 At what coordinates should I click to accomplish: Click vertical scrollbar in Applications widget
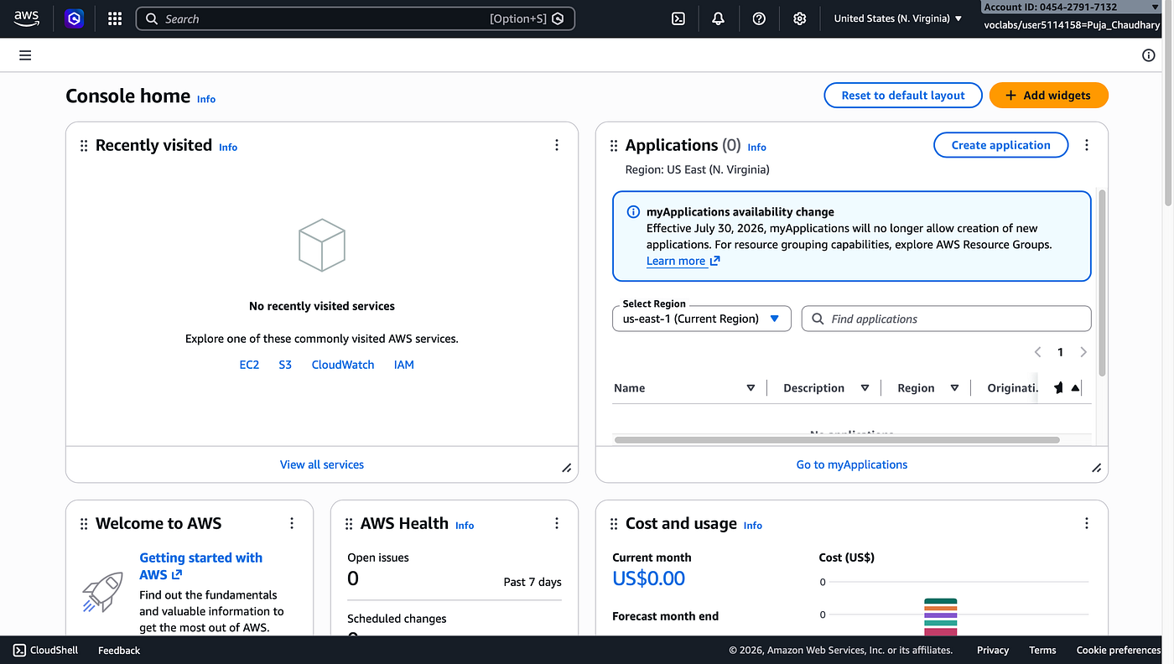click(1102, 283)
